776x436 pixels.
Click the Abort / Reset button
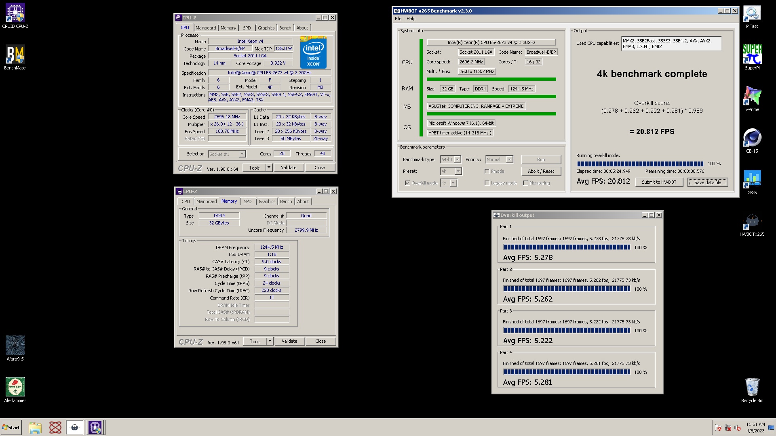pos(541,171)
